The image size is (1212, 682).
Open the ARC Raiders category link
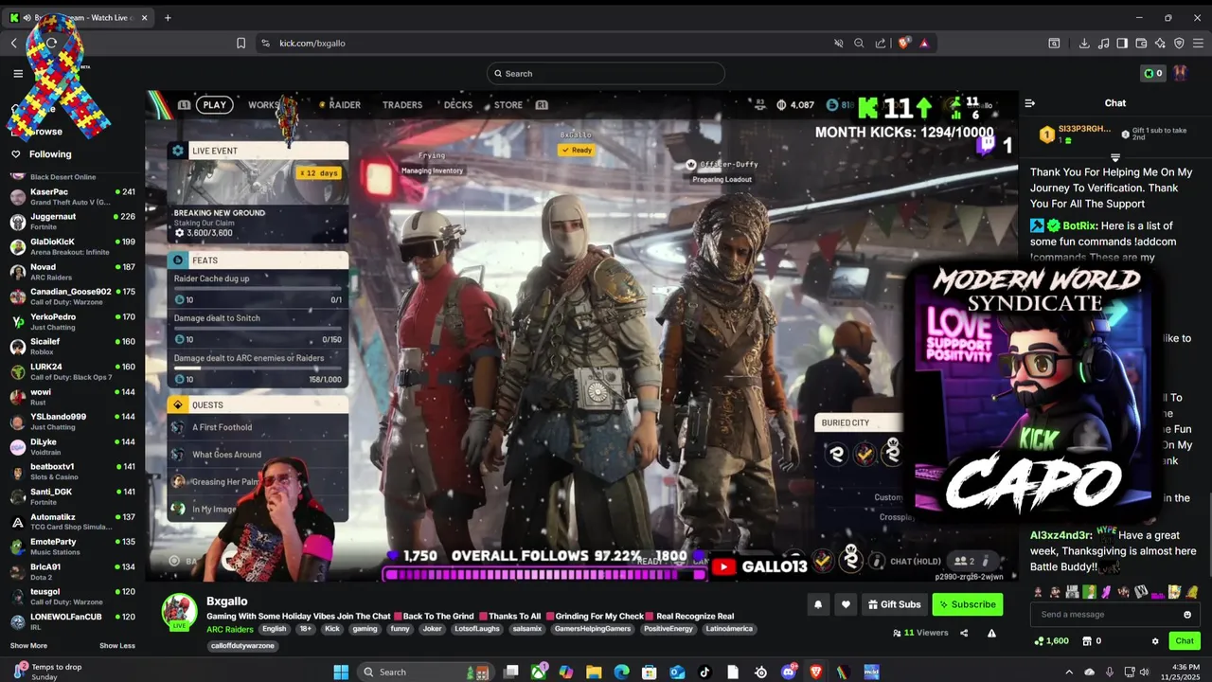[x=230, y=629]
